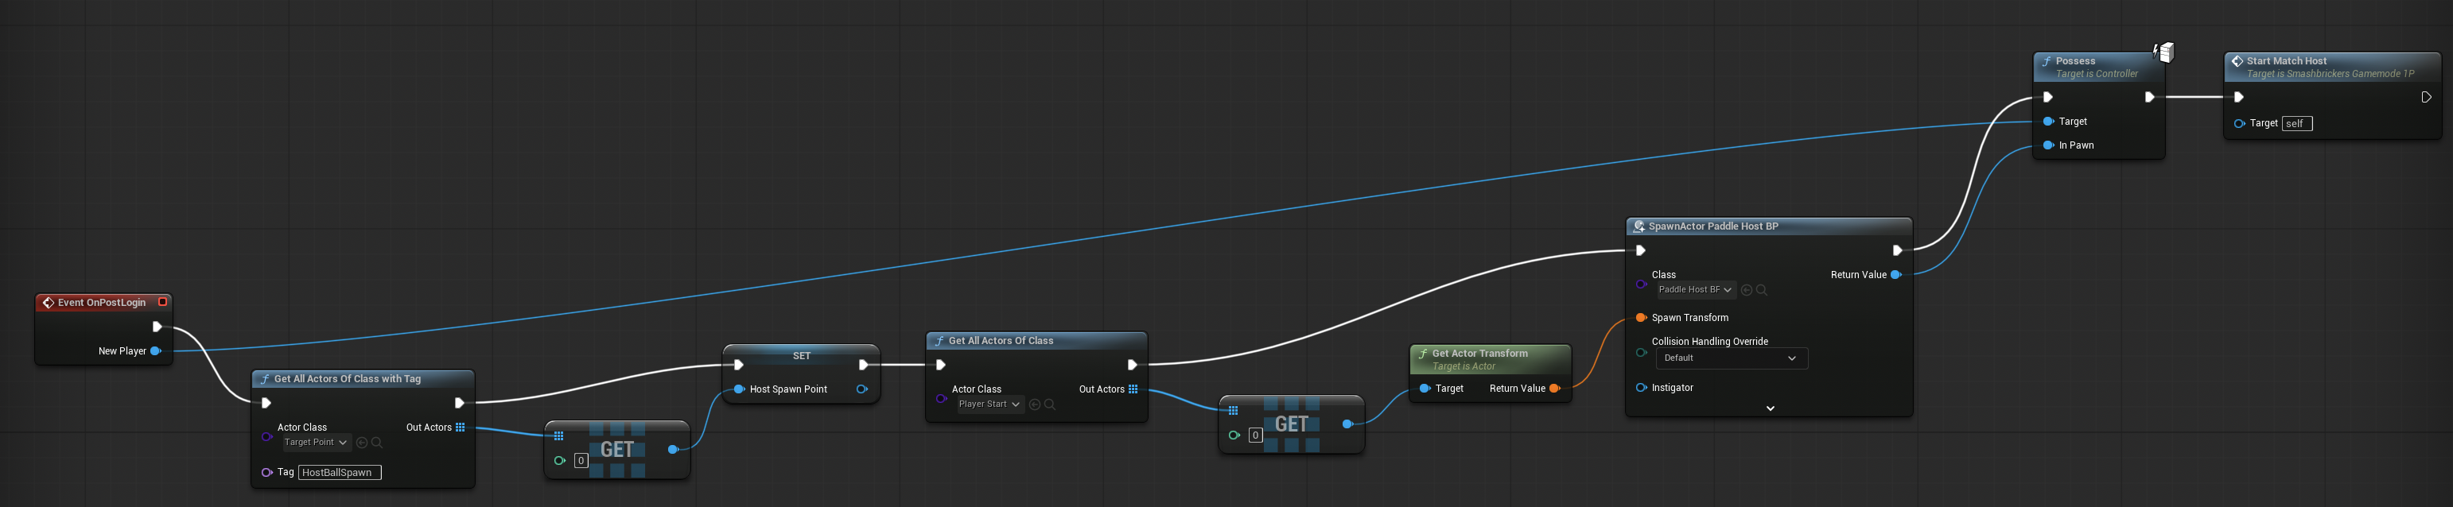Image resolution: width=2453 pixels, height=507 pixels.
Task: Click the Event OnPostLogin exec output pin
Action: 157,327
